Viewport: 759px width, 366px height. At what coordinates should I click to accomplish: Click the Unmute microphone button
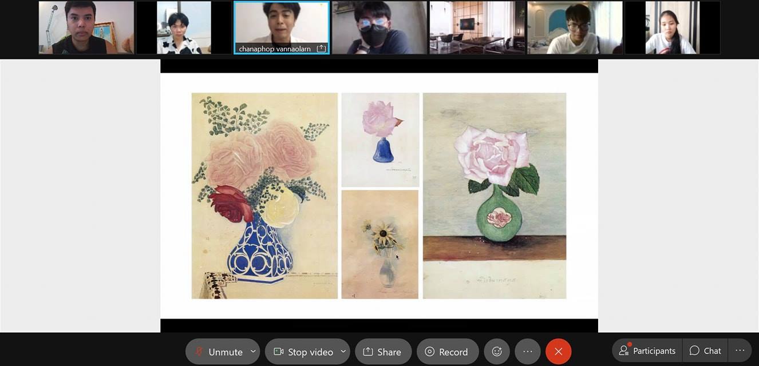(x=218, y=352)
